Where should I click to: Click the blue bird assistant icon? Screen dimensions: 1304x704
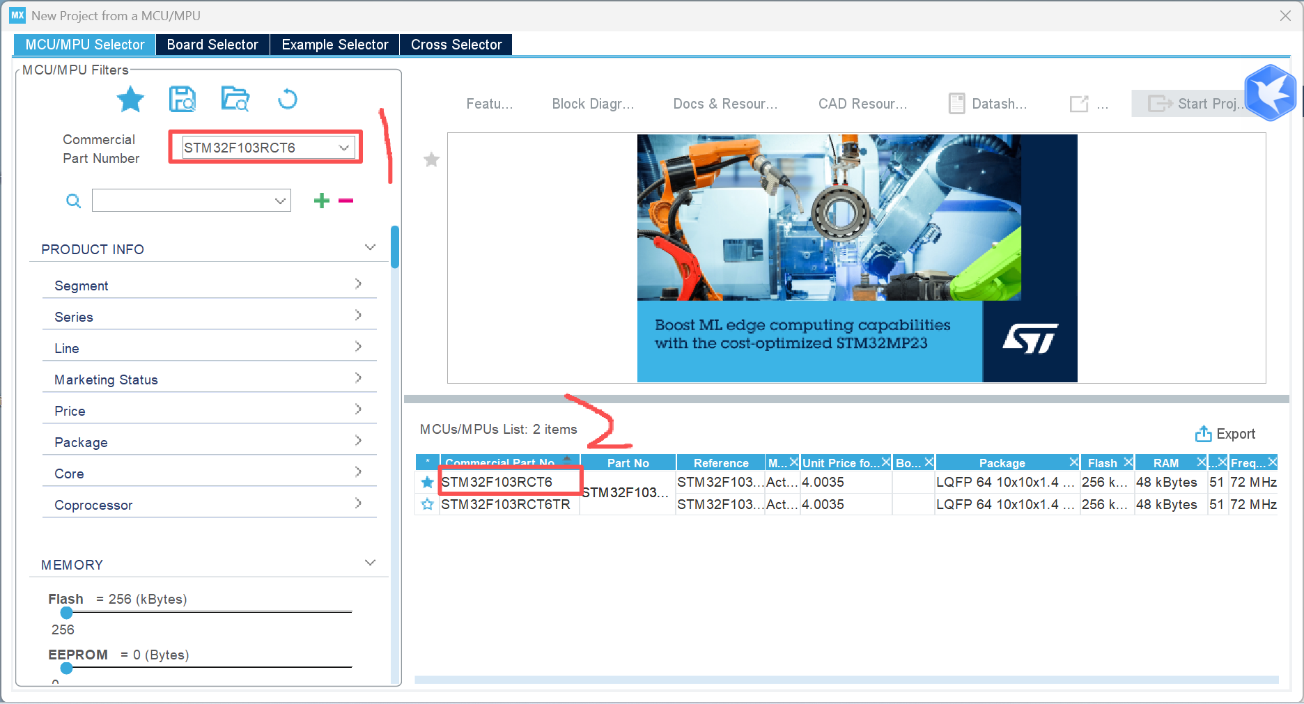tap(1271, 92)
